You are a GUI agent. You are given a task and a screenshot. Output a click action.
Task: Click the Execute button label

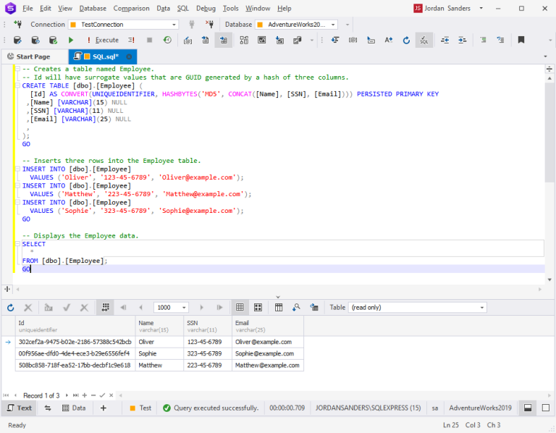click(x=106, y=40)
